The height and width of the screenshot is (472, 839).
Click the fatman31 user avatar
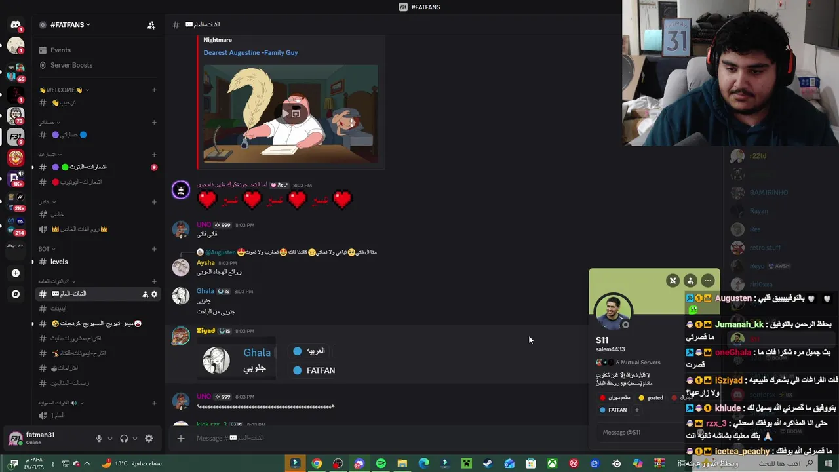pos(15,439)
